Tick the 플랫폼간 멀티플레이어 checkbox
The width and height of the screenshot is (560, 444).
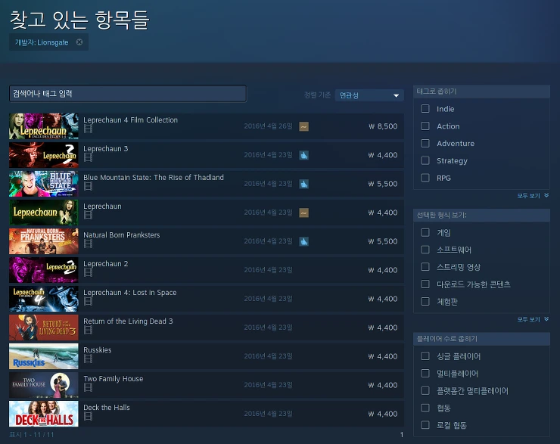coord(425,390)
